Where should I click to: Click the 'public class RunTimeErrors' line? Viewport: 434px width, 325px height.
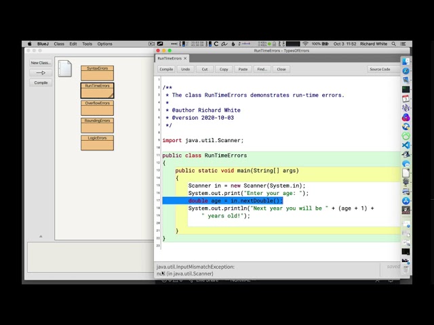click(205, 155)
